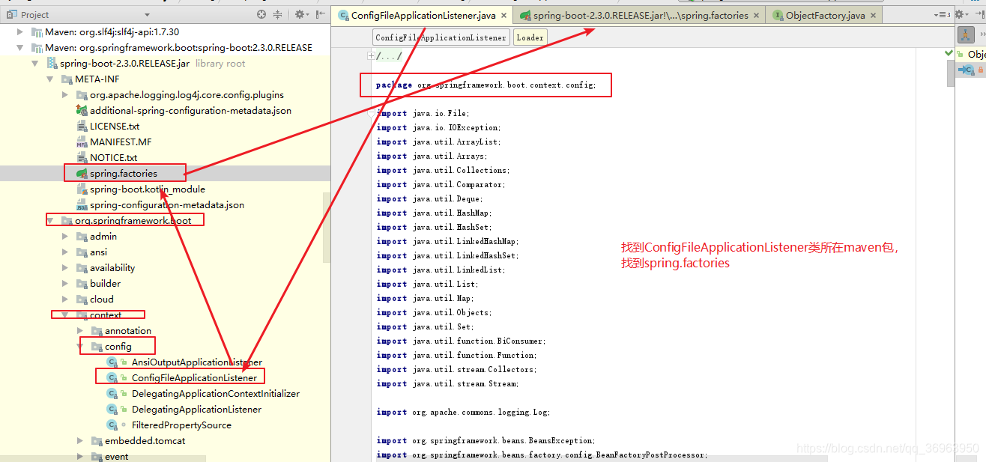Click the ConfigFileApplicationListener class icon in tree

pyautogui.click(x=112, y=378)
